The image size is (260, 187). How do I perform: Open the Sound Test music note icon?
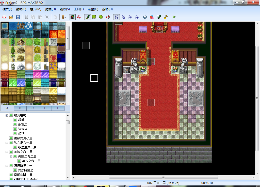(166, 17)
